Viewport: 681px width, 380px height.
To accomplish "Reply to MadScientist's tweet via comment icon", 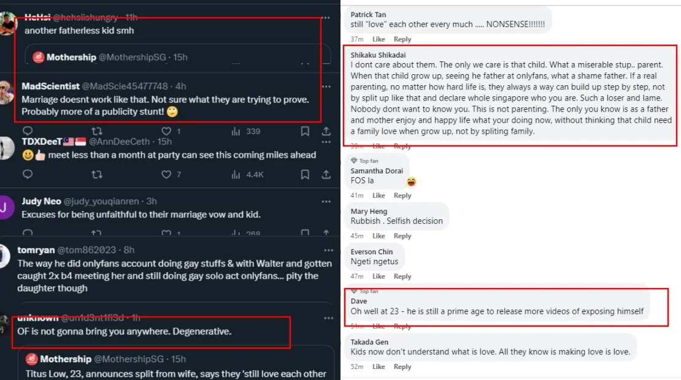I will coord(27,131).
